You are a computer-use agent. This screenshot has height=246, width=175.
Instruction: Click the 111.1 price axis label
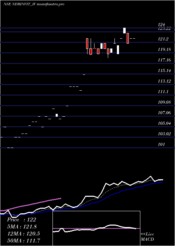tap(163, 92)
